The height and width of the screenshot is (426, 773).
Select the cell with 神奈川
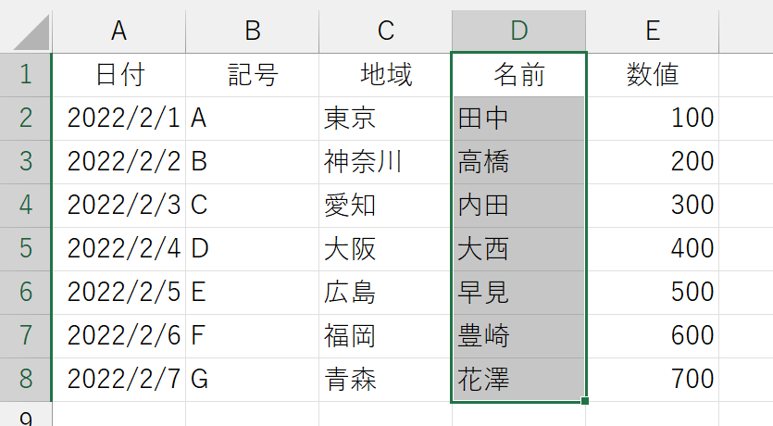[x=385, y=162]
